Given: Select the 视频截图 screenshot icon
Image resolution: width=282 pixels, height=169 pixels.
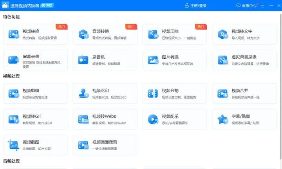Looking at the screenshot, I should (x=13, y=145).
